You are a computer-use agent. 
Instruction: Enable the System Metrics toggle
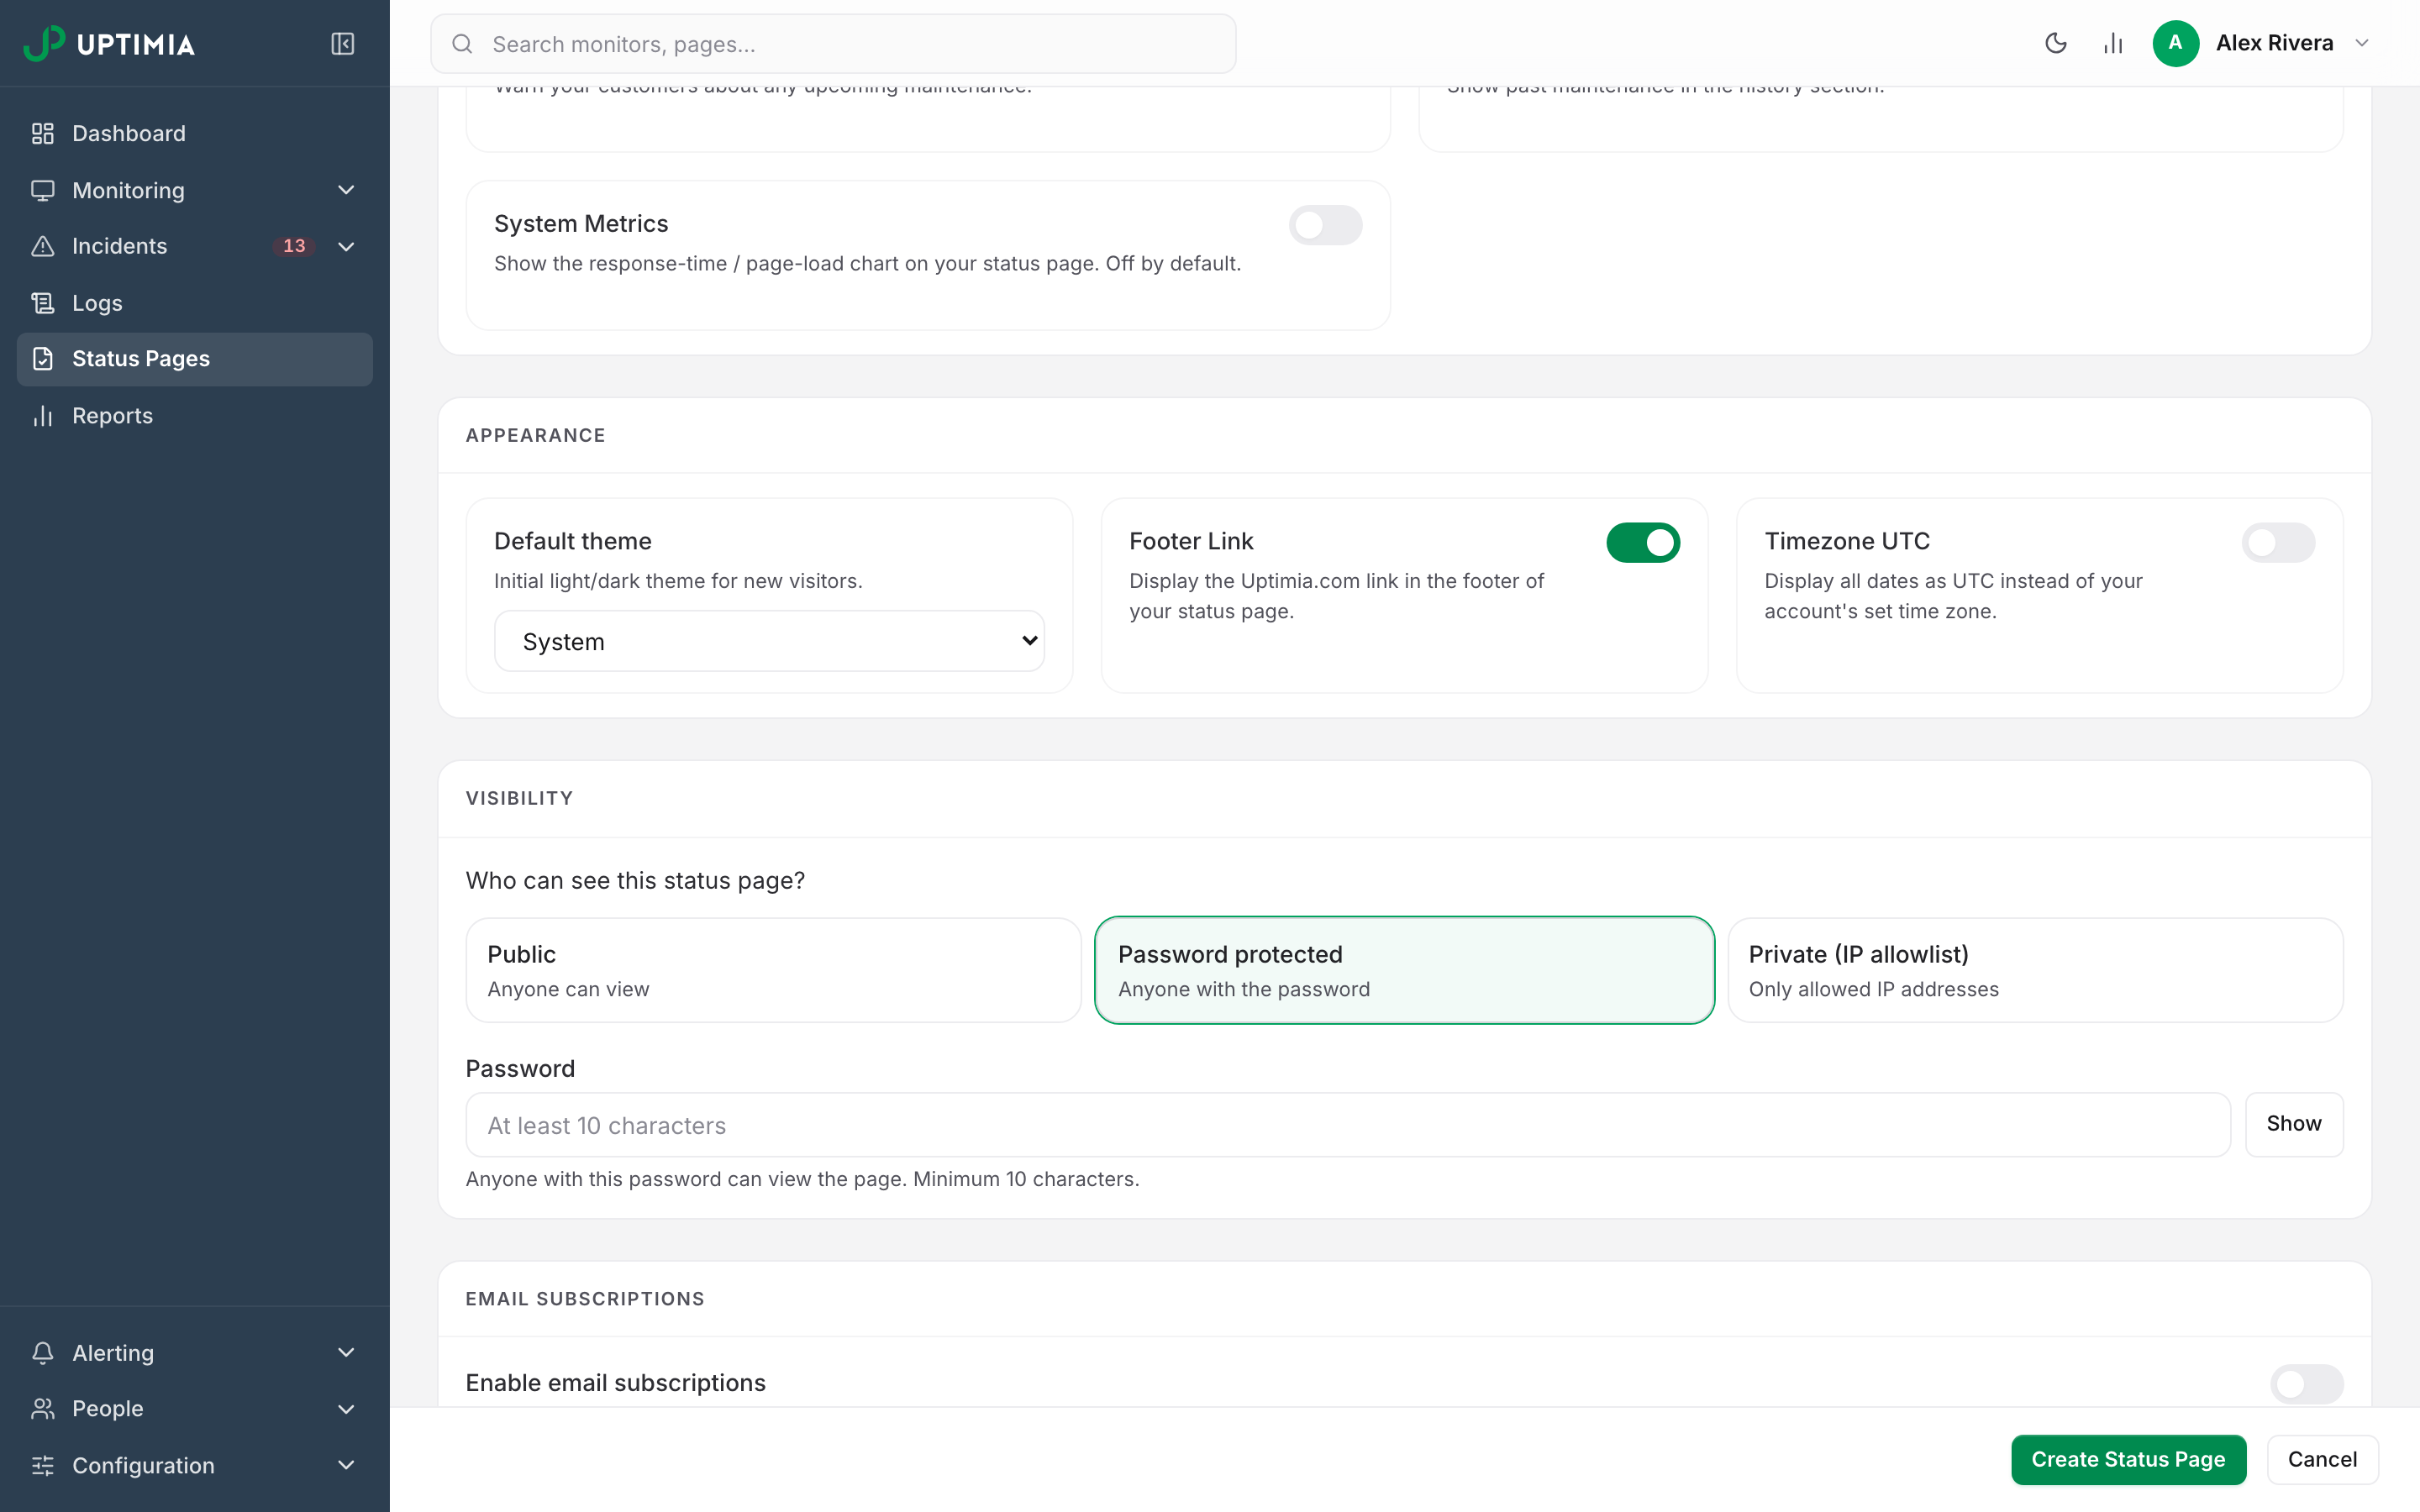[x=1325, y=225]
